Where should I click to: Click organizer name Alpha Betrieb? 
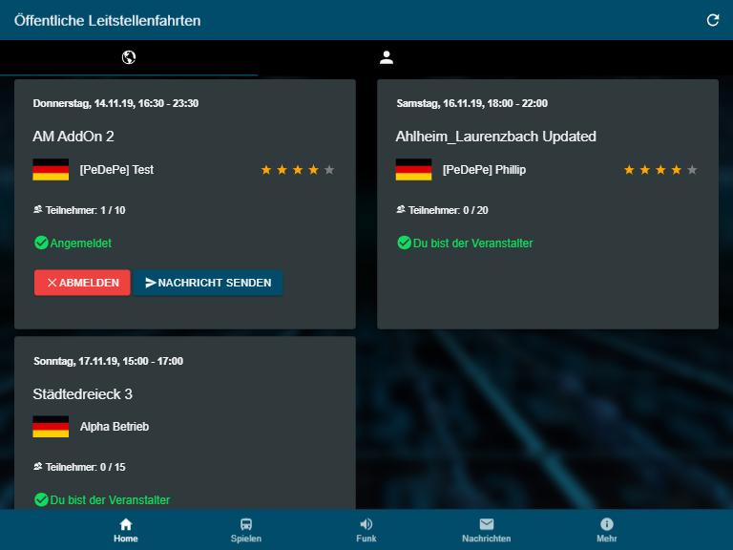(x=115, y=427)
